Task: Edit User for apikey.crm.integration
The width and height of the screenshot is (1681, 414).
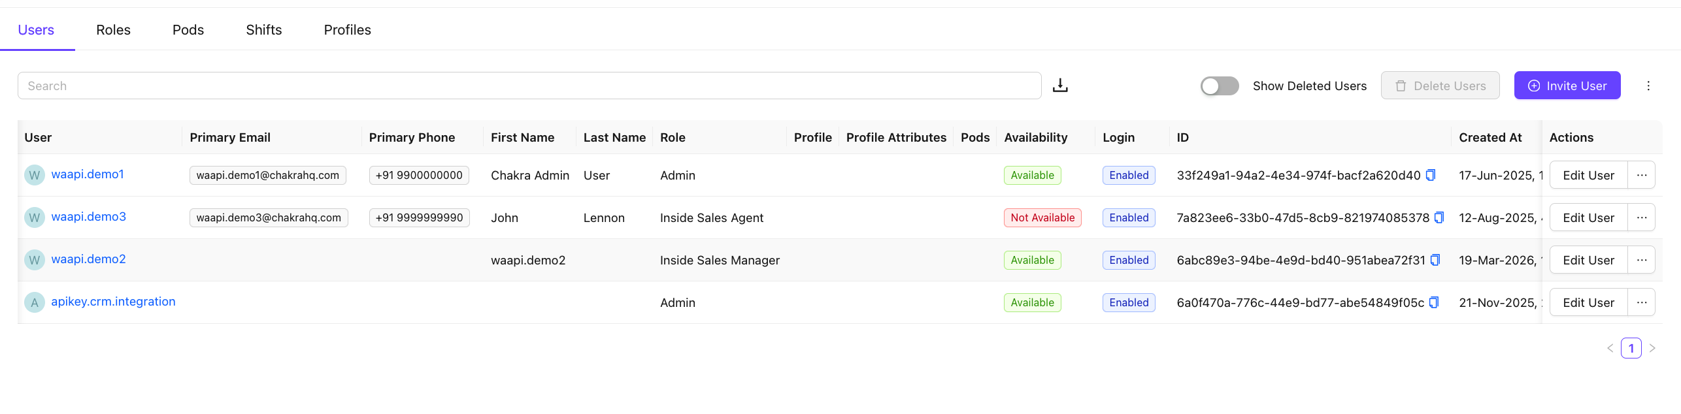Action: [1588, 302]
